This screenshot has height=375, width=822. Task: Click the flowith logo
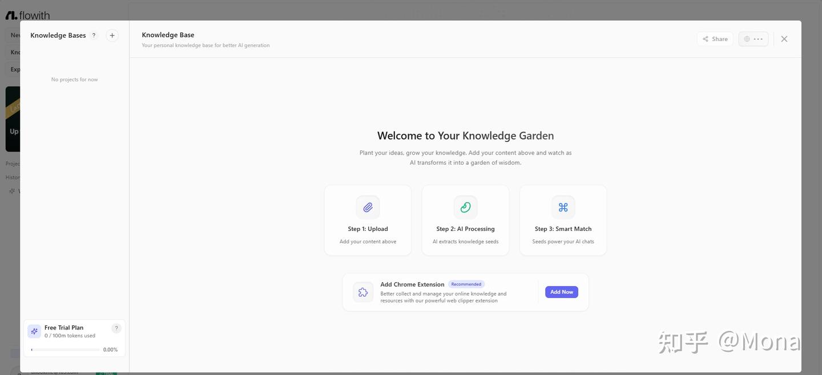(x=27, y=15)
